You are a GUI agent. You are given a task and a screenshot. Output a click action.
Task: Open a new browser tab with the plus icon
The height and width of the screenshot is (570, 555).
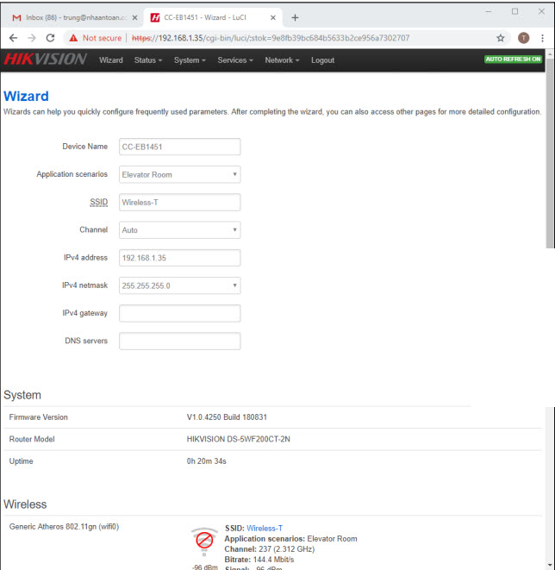coord(295,17)
